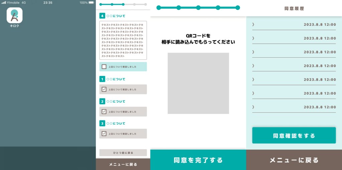Select last gray step dot in checklist progress bar

click(146, 4)
